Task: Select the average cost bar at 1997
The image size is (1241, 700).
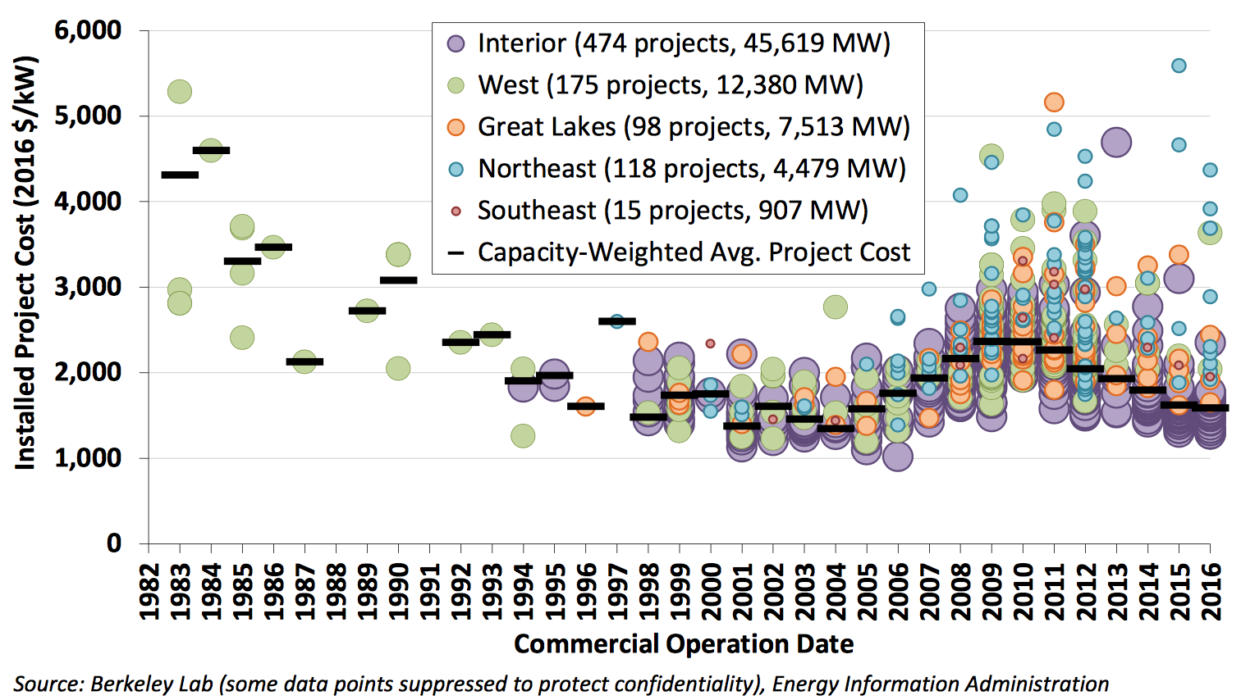Action: 616,321
